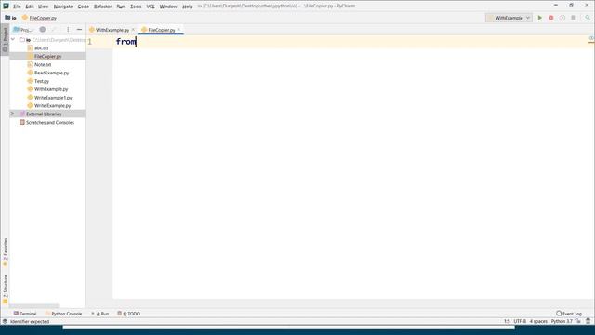The width and height of the screenshot is (595, 335).
Task: Open the WithExample run configuration dropdown
Action: coord(509,18)
